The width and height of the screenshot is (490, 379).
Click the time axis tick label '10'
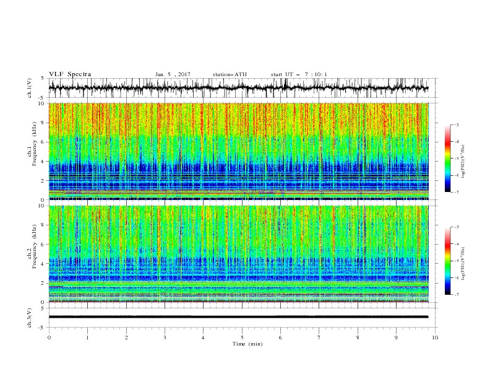[435, 338]
